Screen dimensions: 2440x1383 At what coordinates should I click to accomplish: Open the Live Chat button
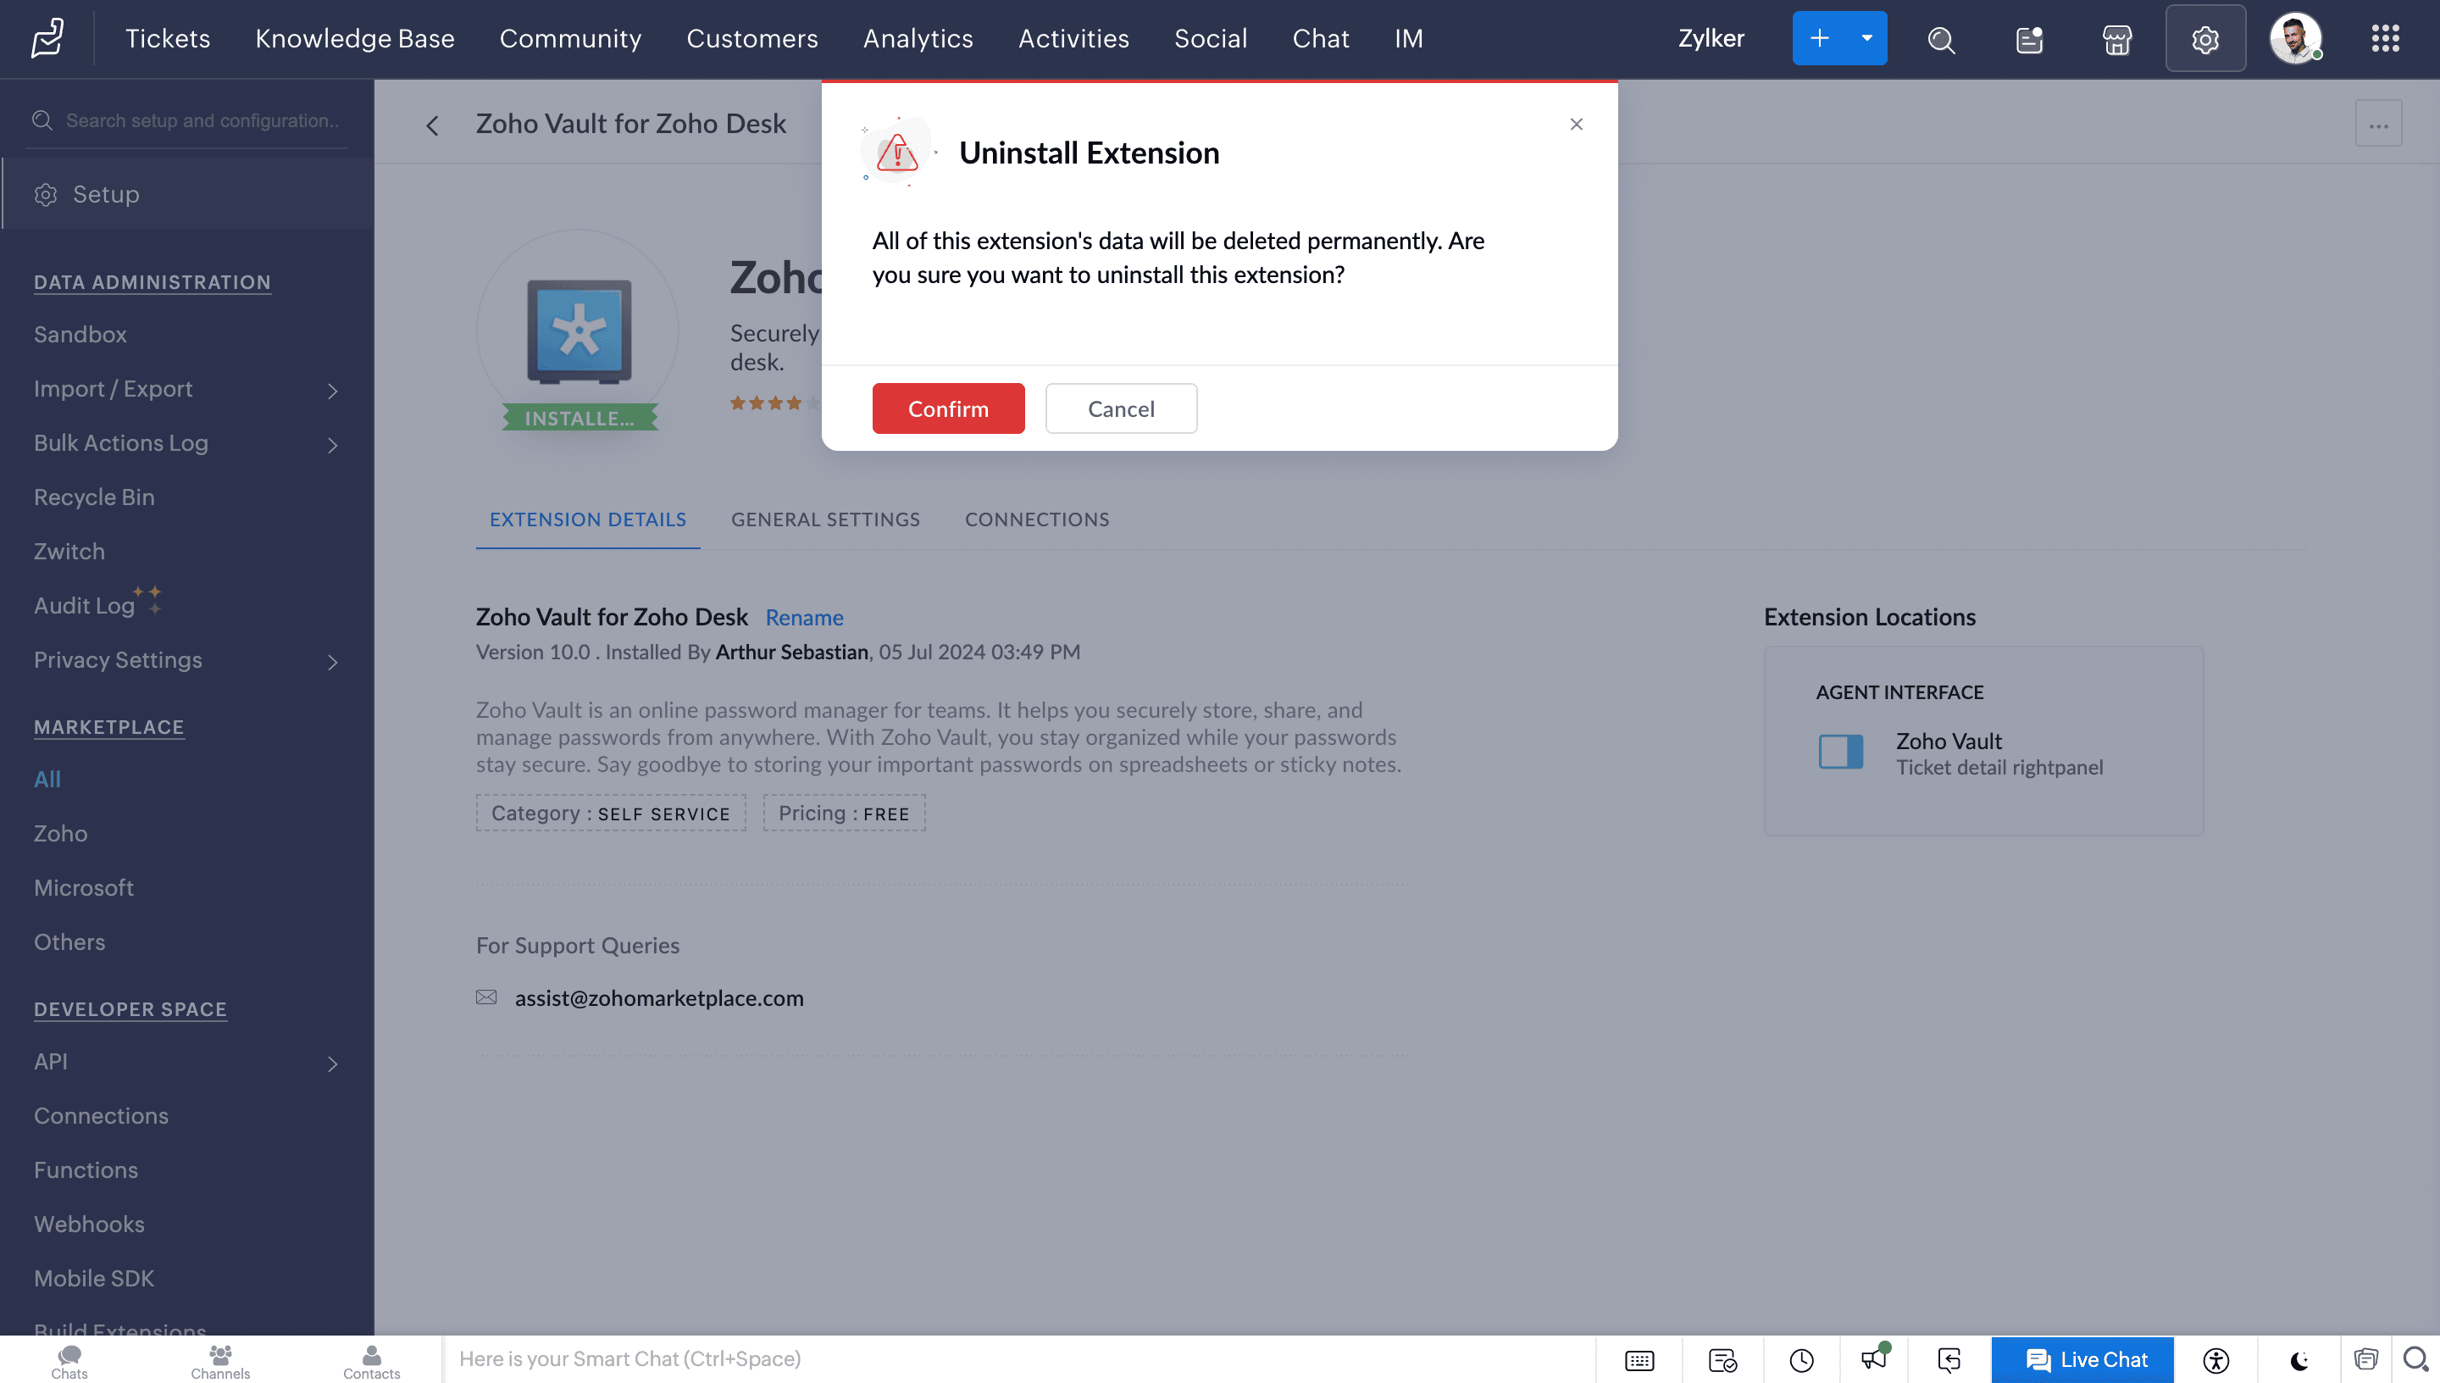point(2082,1359)
